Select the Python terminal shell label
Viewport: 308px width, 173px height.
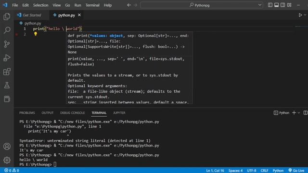[x=282, y=113]
